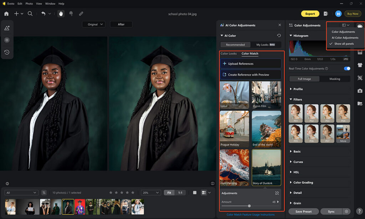365x219 pixels.
Task: Open the folder-with-eye icon in right sidebar
Action: pos(360,103)
